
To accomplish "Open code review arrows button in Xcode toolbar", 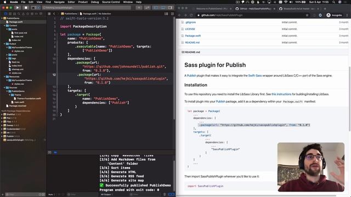I will (147, 8).
